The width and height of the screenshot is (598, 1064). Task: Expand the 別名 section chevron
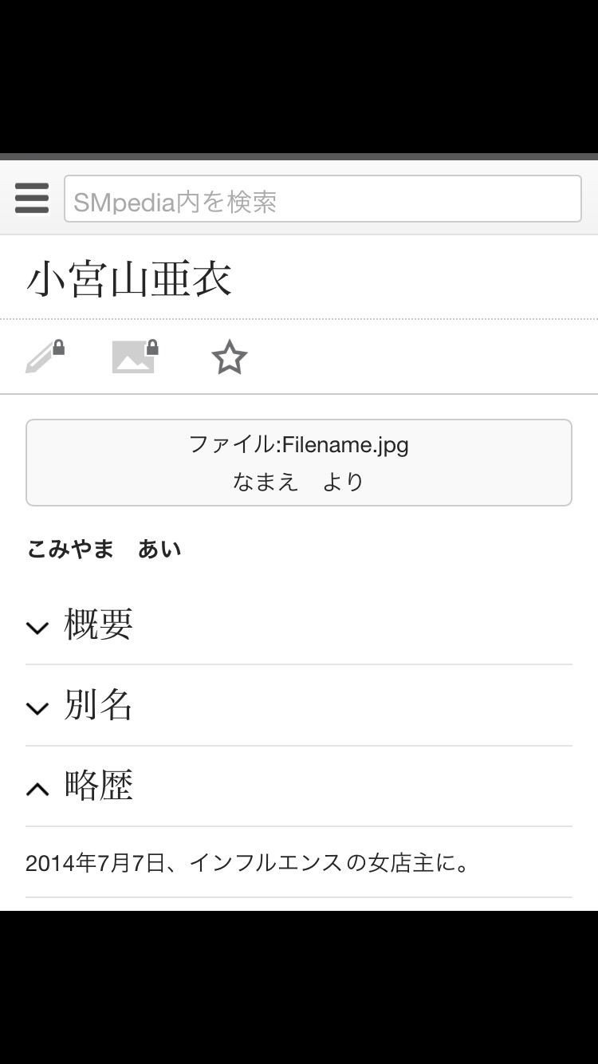37,708
